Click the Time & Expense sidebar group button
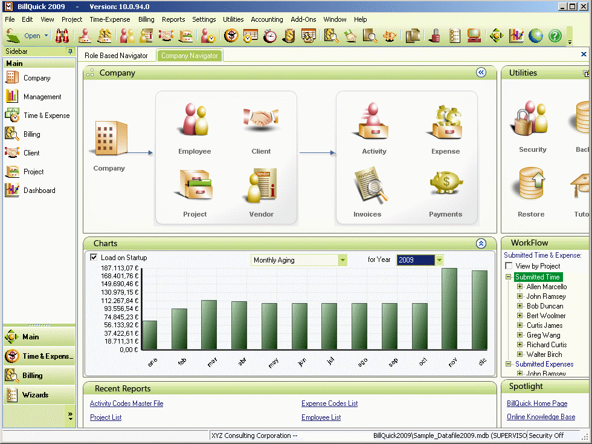This screenshot has width=592, height=444. [x=39, y=356]
